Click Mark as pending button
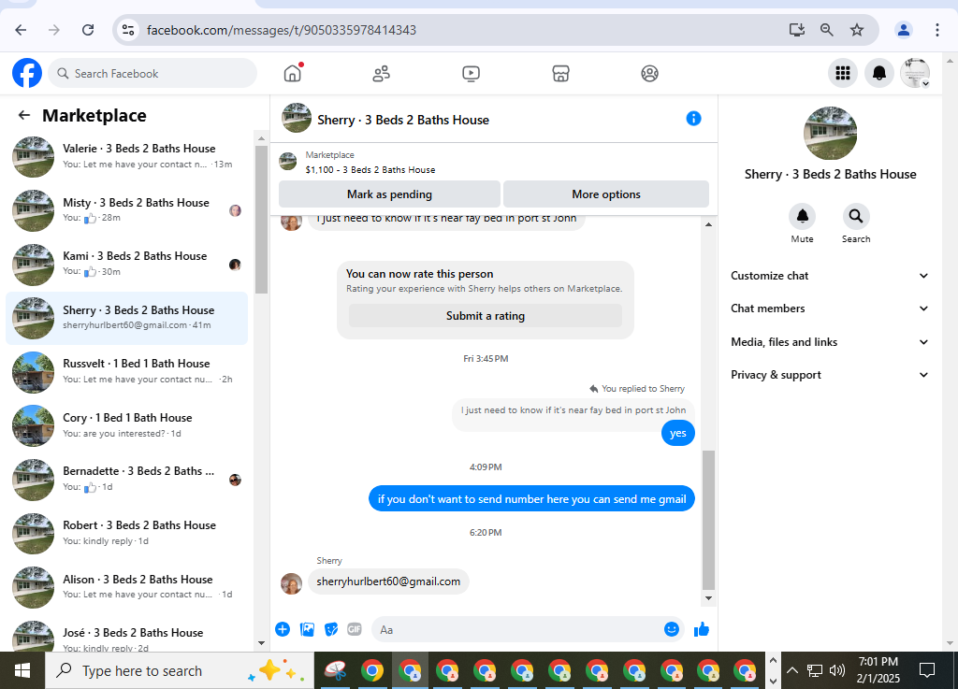This screenshot has width=958, height=689. 390,194
